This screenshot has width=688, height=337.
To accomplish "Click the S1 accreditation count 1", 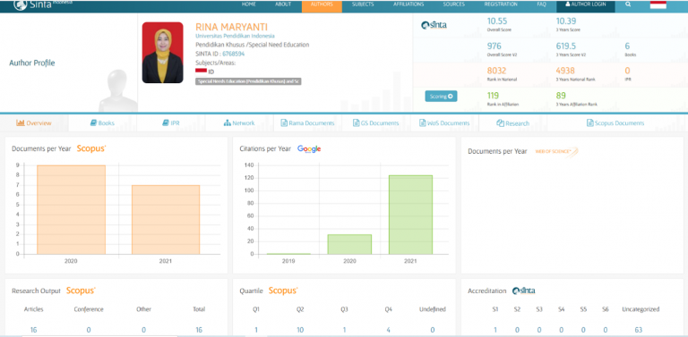I will pyautogui.click(x=495, y=330).
